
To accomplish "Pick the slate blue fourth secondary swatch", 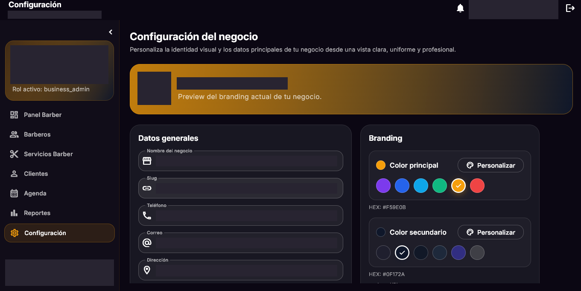I will 440,253.
